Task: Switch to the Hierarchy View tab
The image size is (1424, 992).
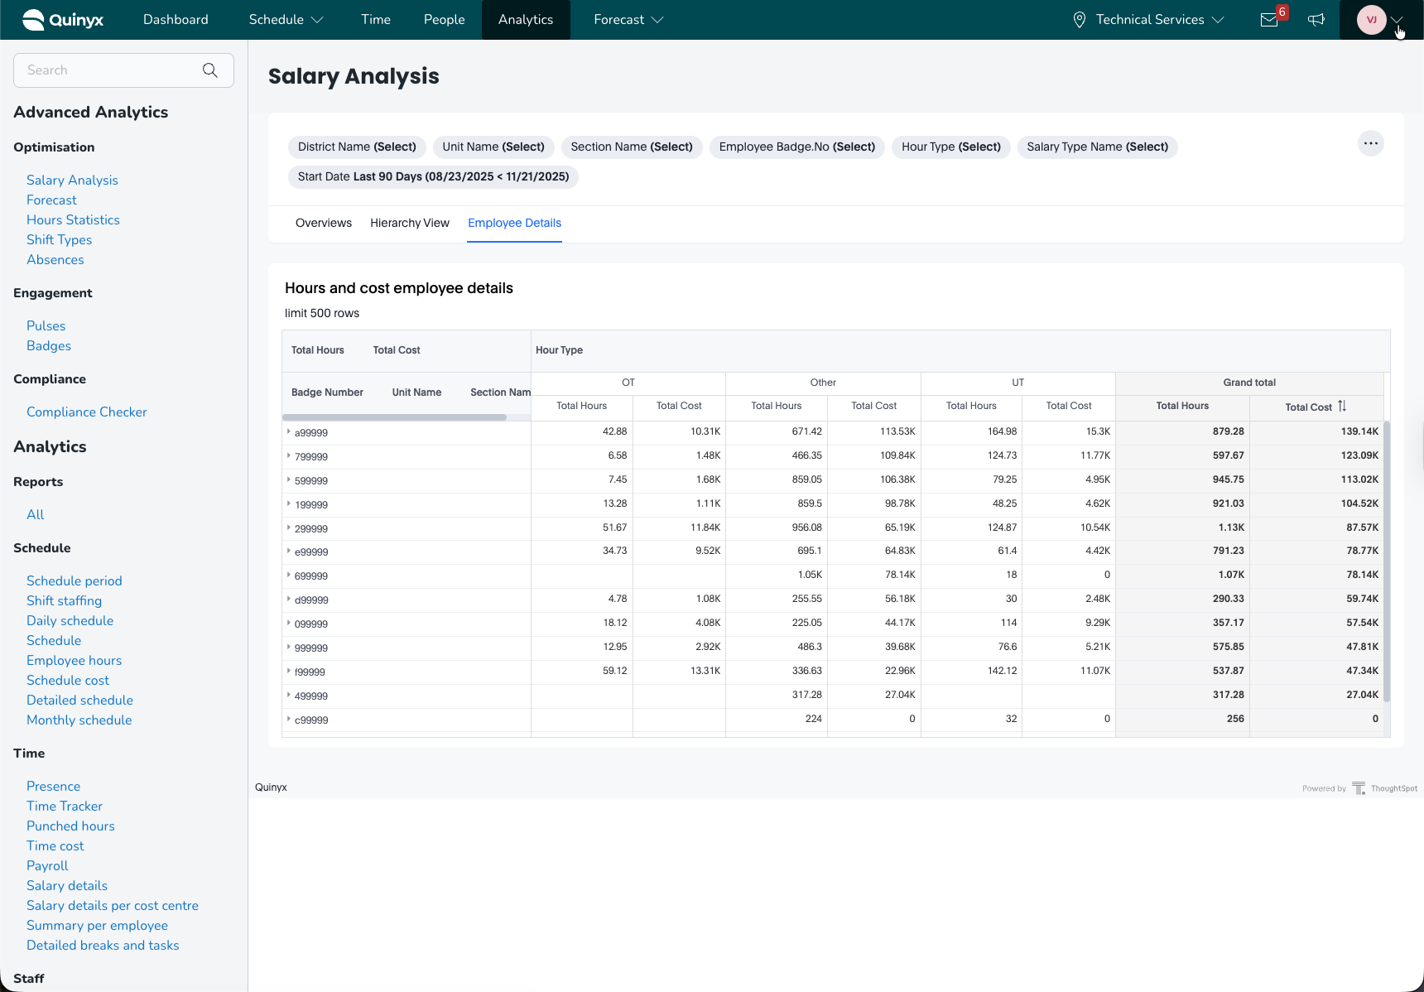Action: (410, 223)
